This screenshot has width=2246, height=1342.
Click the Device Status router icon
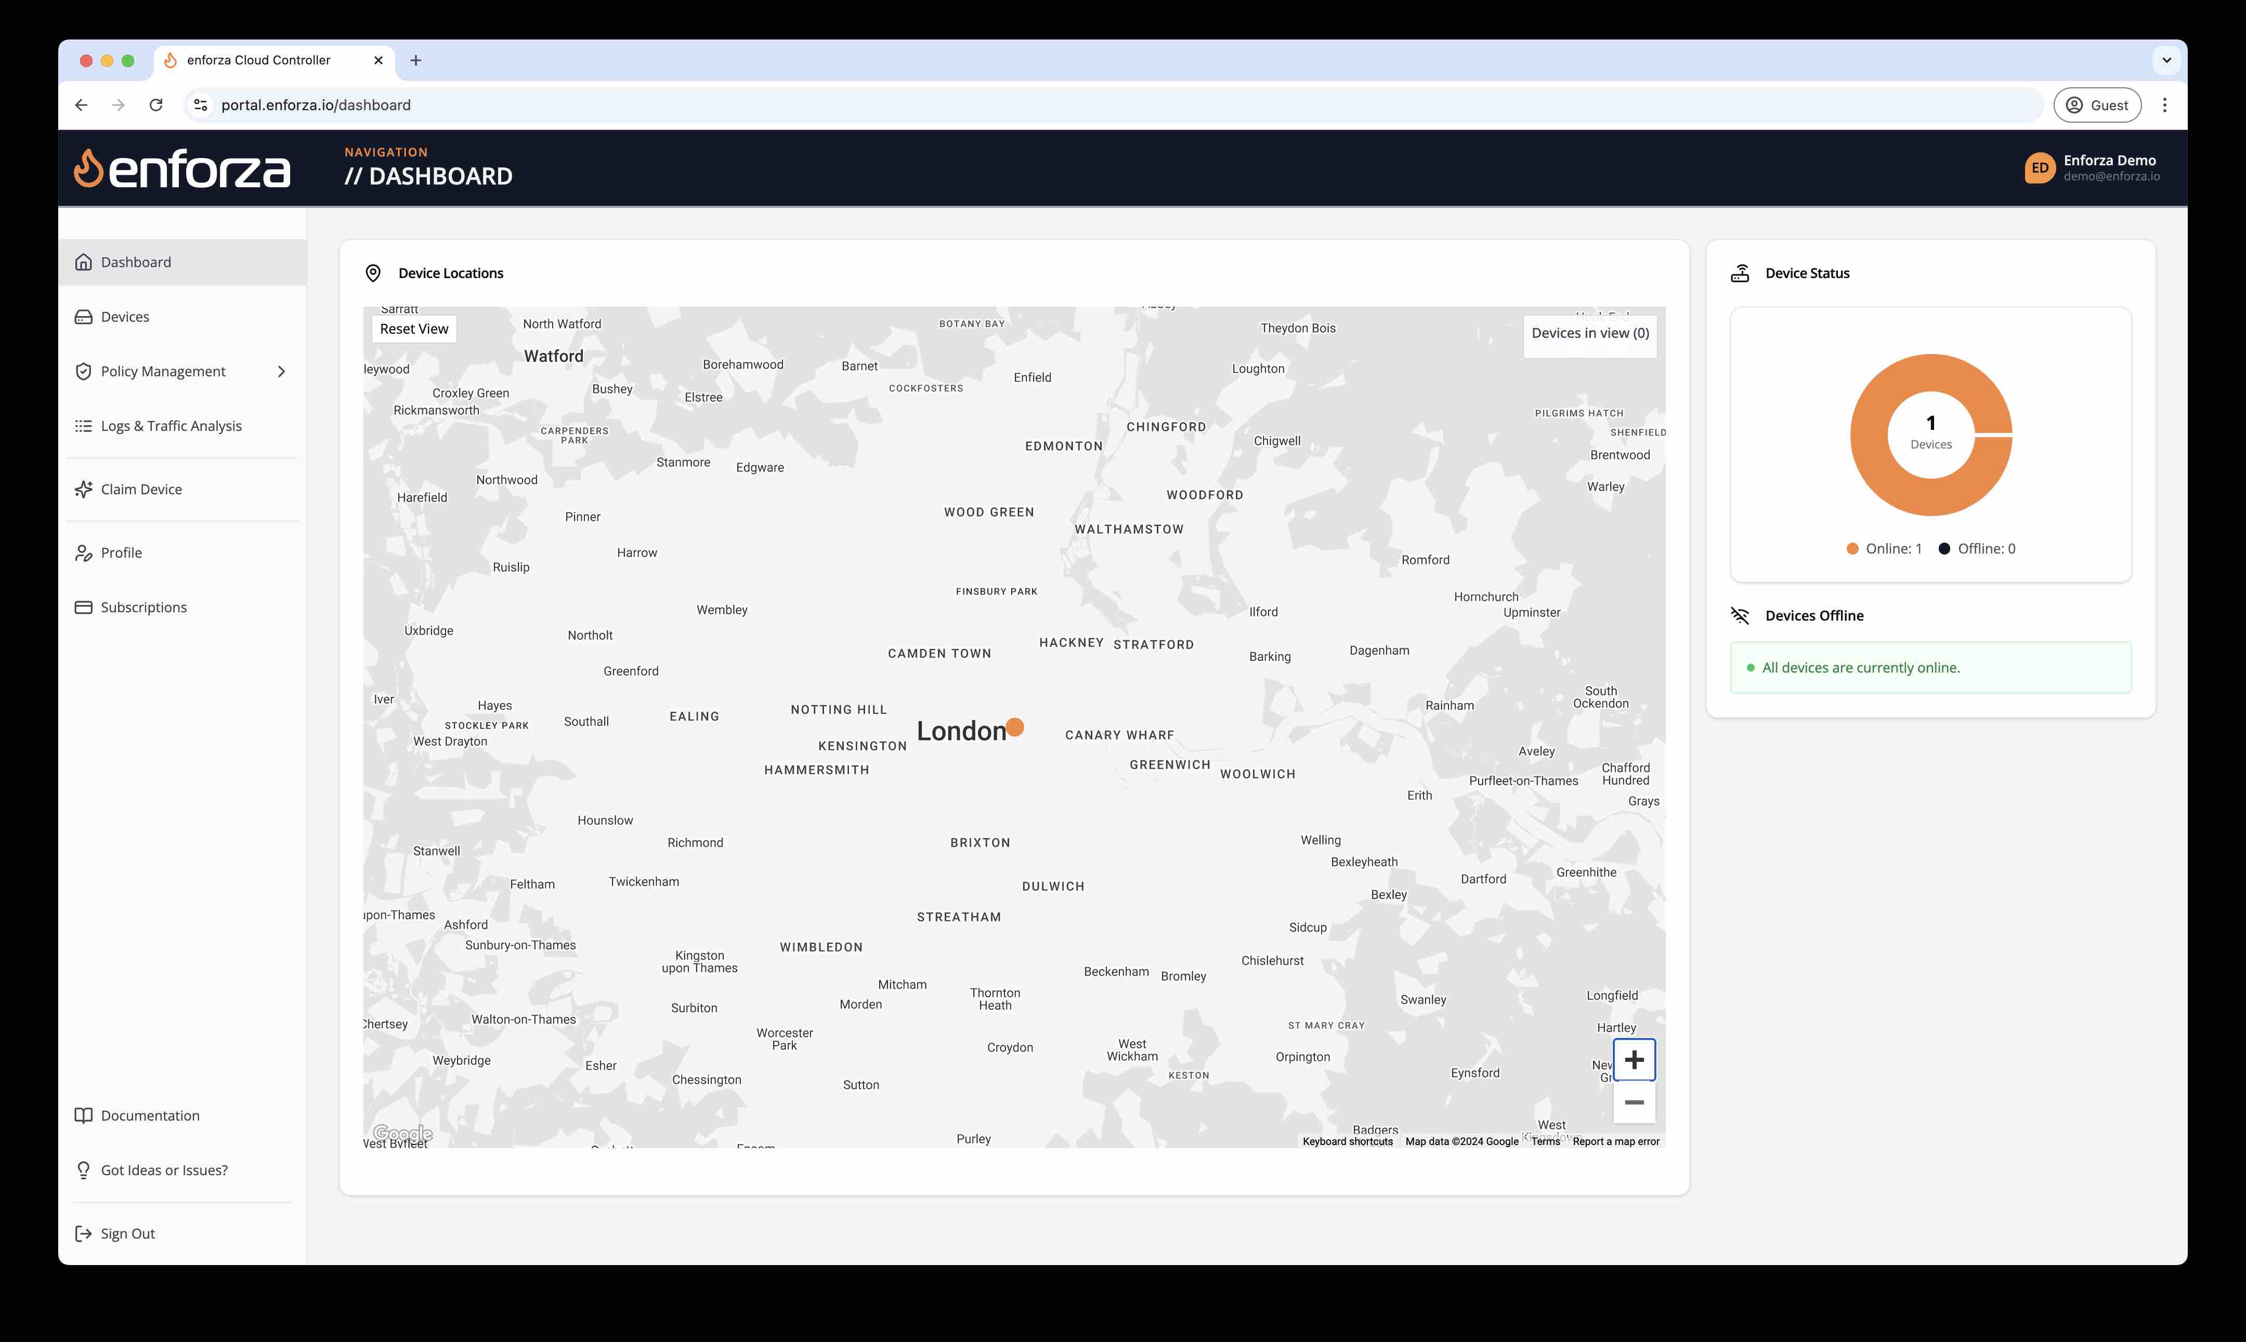[1740, 273]
